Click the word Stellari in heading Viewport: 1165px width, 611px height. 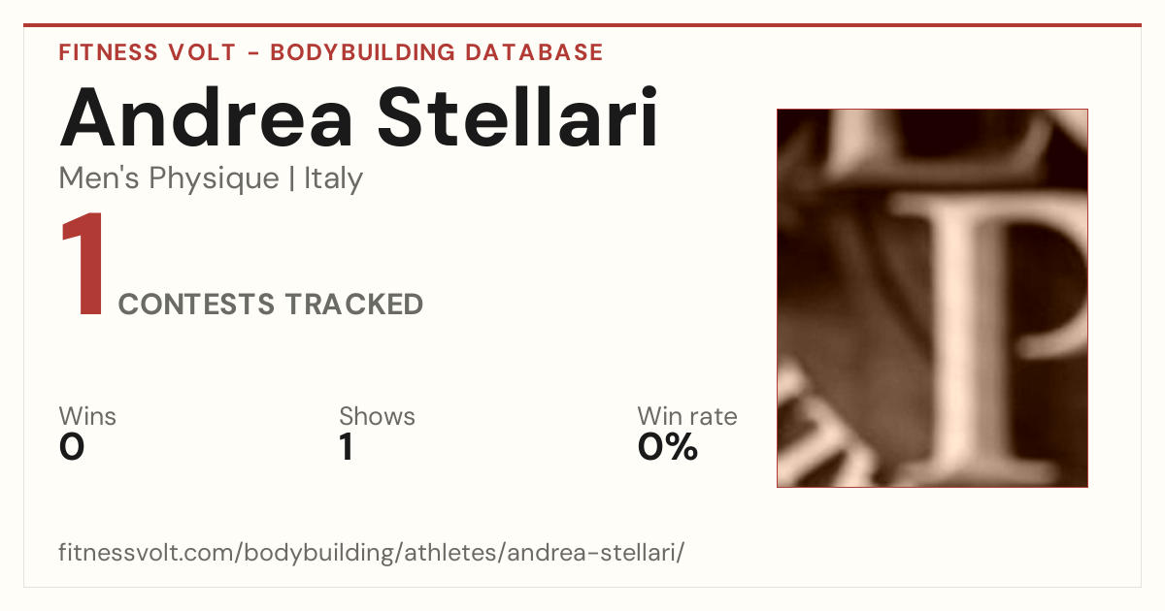tap(517, 117)
